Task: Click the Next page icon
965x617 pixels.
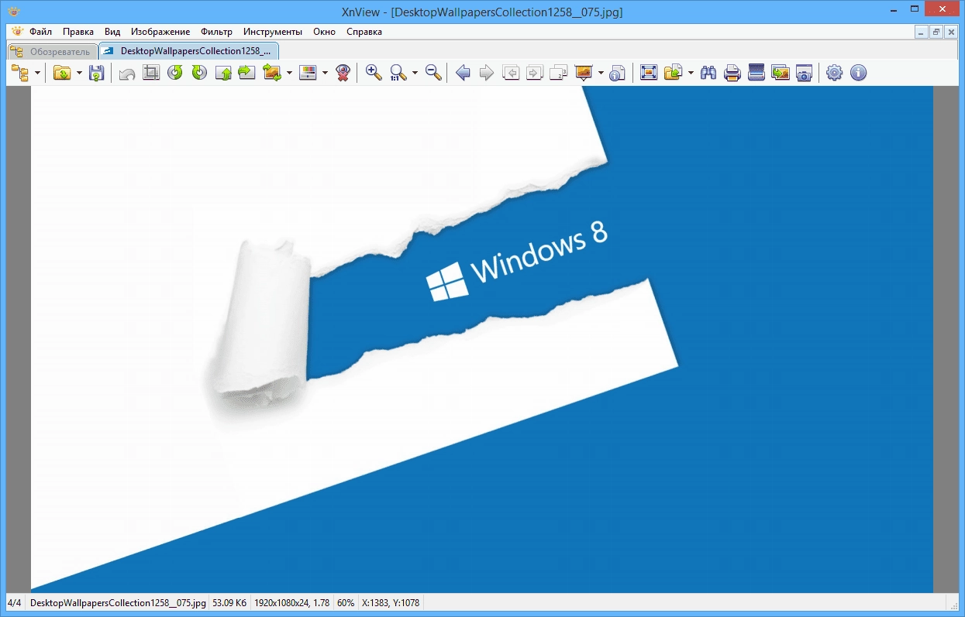Action: point(535,73)
